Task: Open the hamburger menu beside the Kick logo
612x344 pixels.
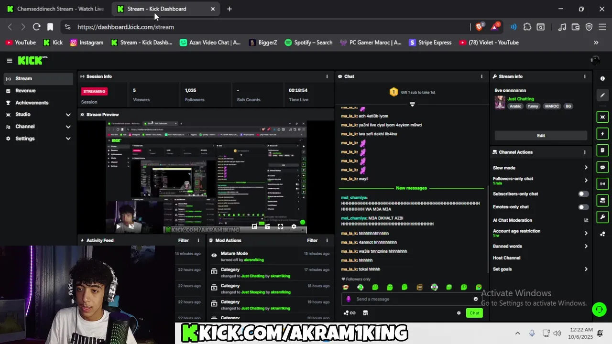Action: (9, 61)
